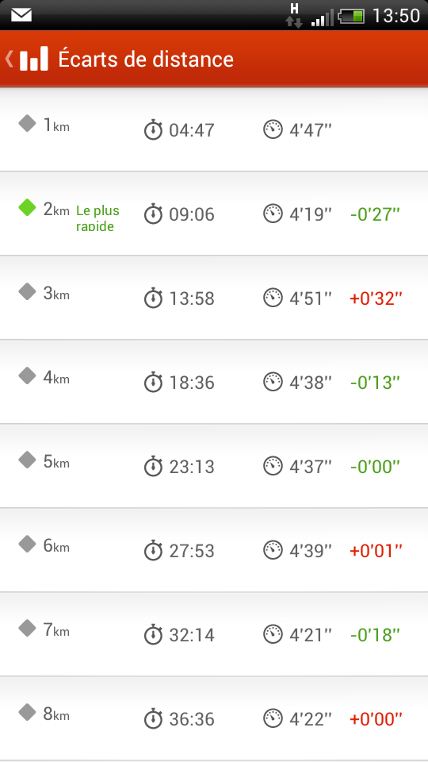The image size is (428, 762).
Task: Tap the pace gauge icon next to 4'21''
Action: click(273, 634)
